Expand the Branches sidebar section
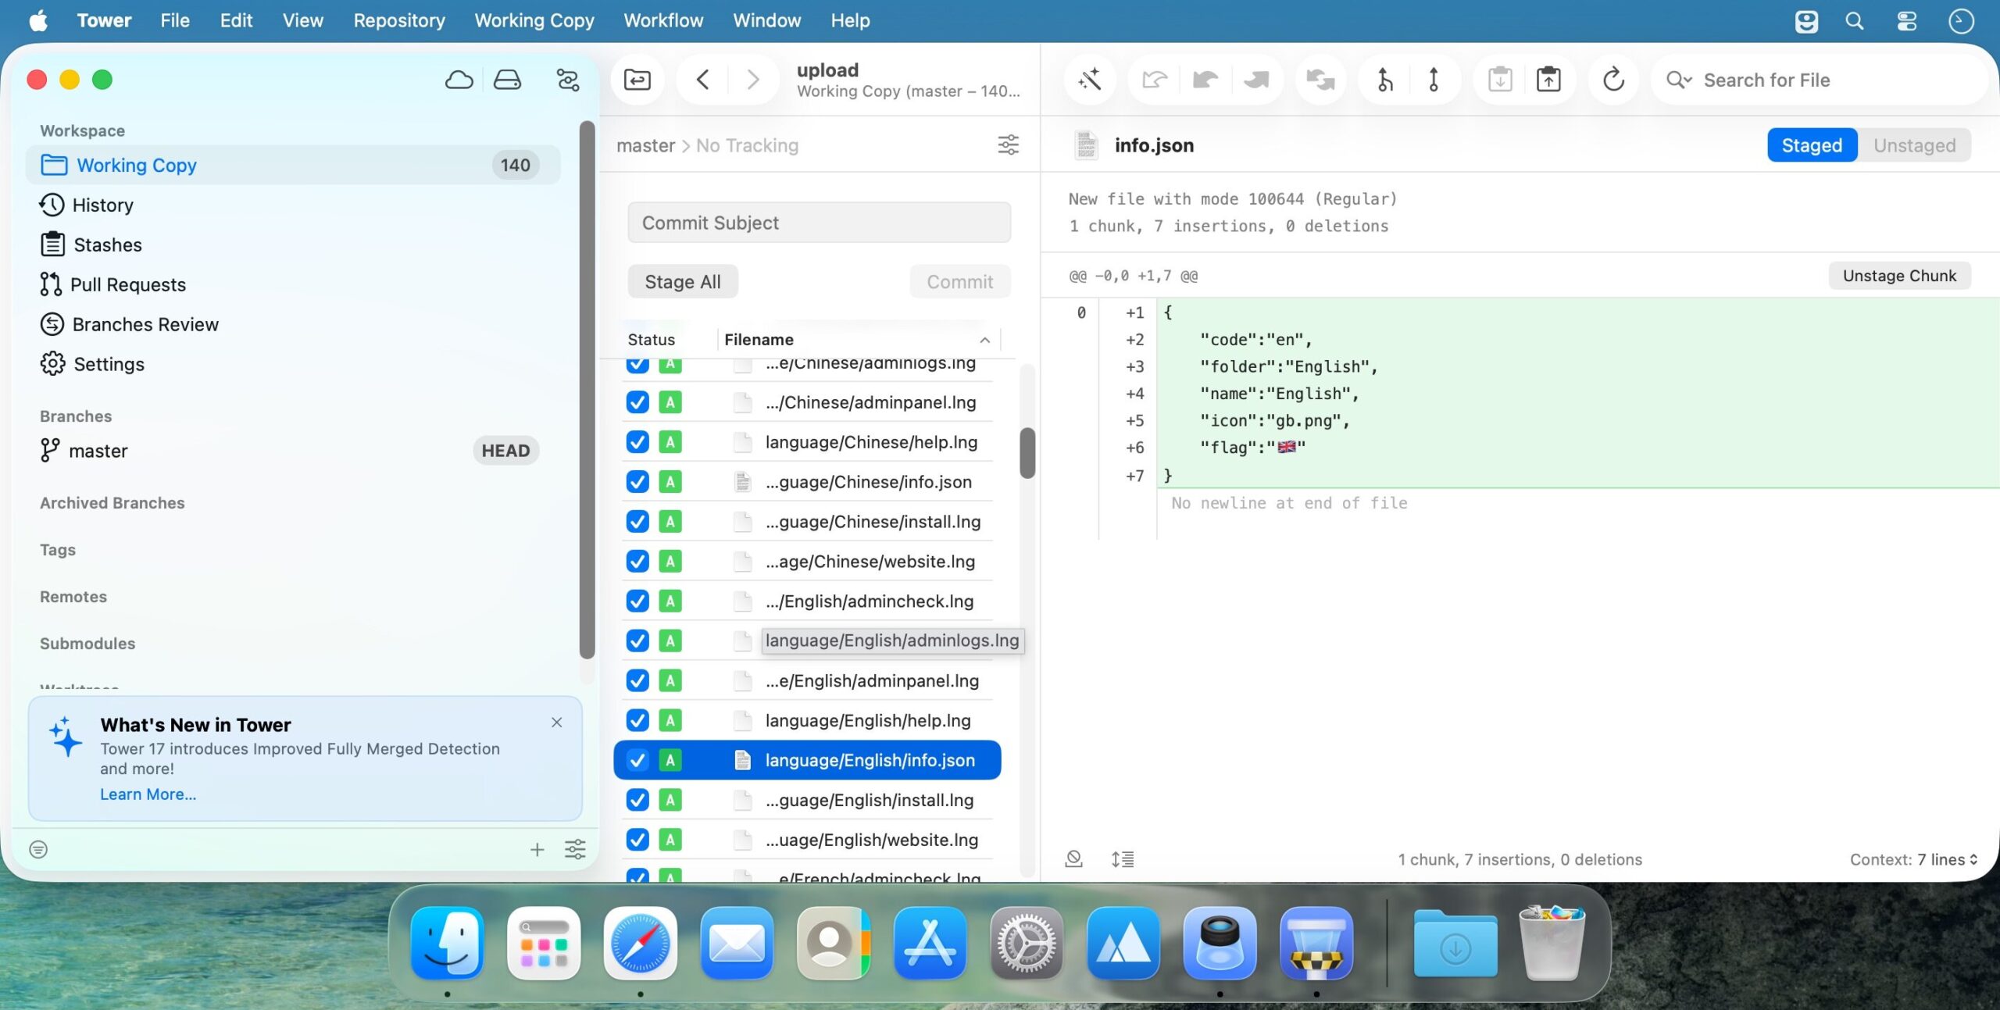The width and height of the screenshot is (2000, 1010). [x=76, y=416]
